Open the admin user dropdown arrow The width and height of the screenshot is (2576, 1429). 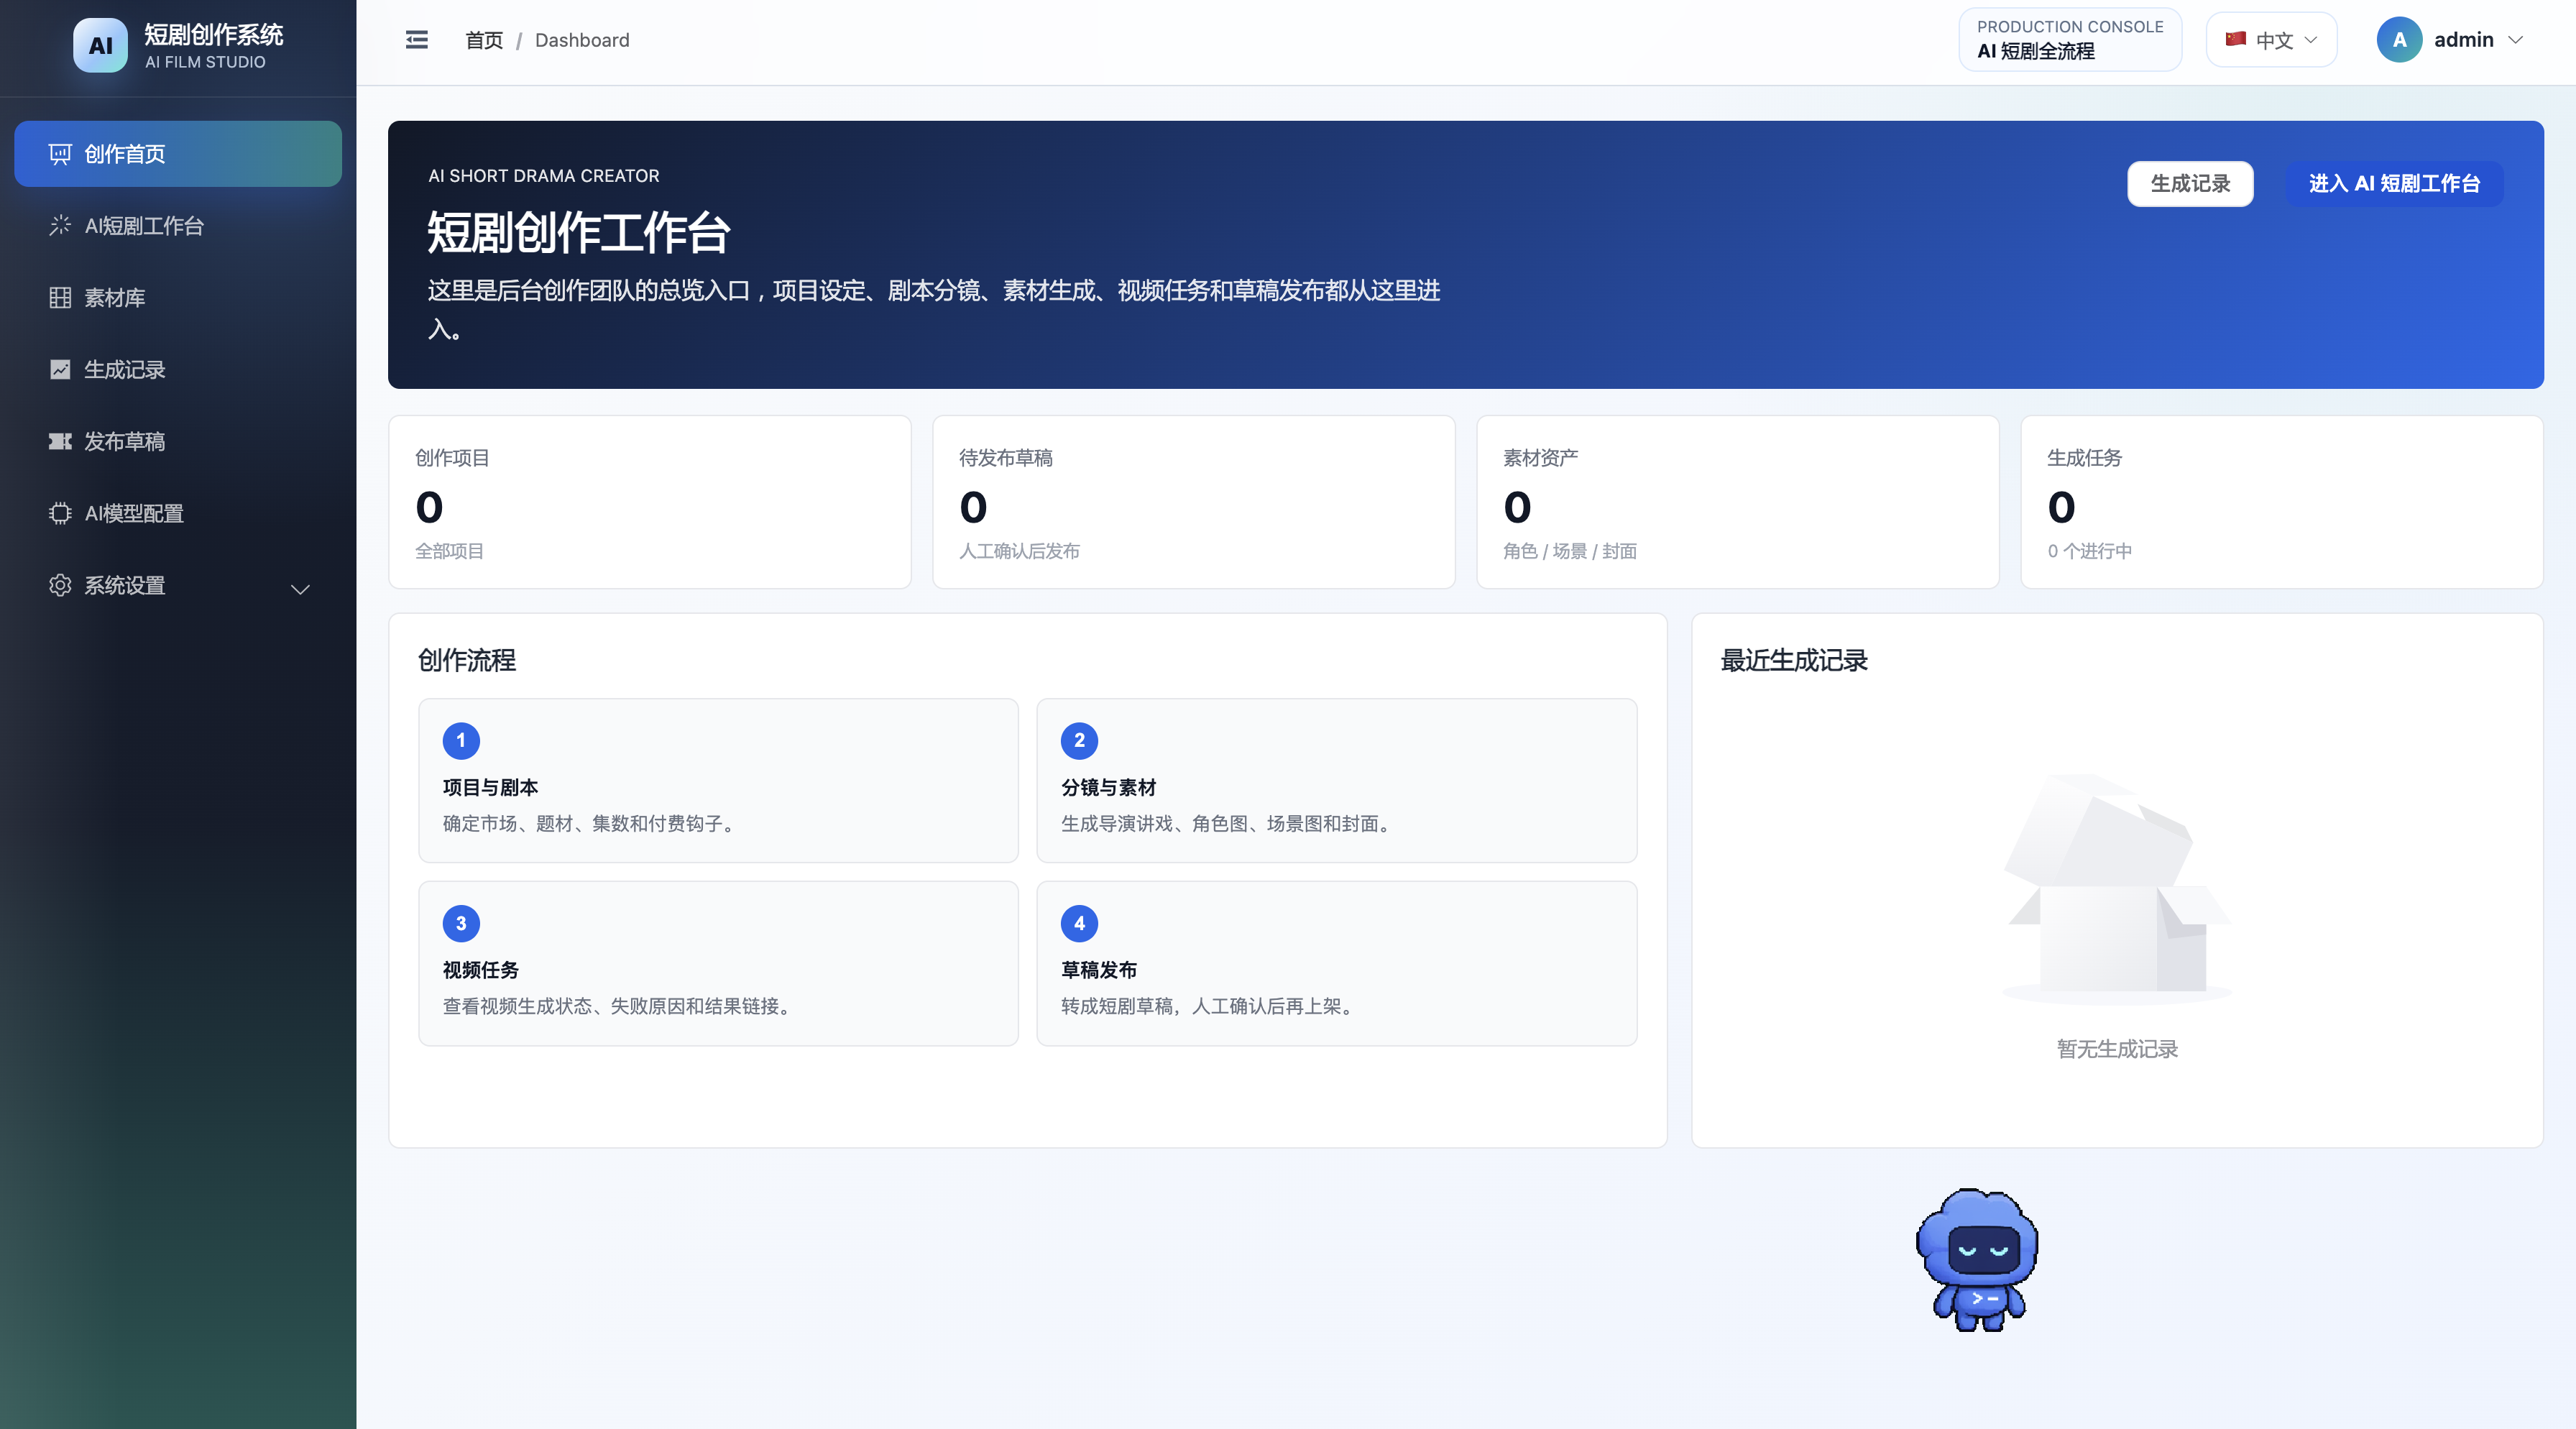[x=2515, y=40]
